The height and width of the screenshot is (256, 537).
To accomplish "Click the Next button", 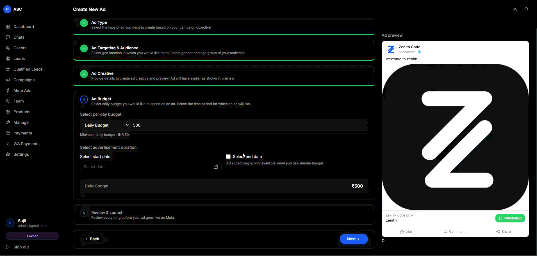I will 354,239.
